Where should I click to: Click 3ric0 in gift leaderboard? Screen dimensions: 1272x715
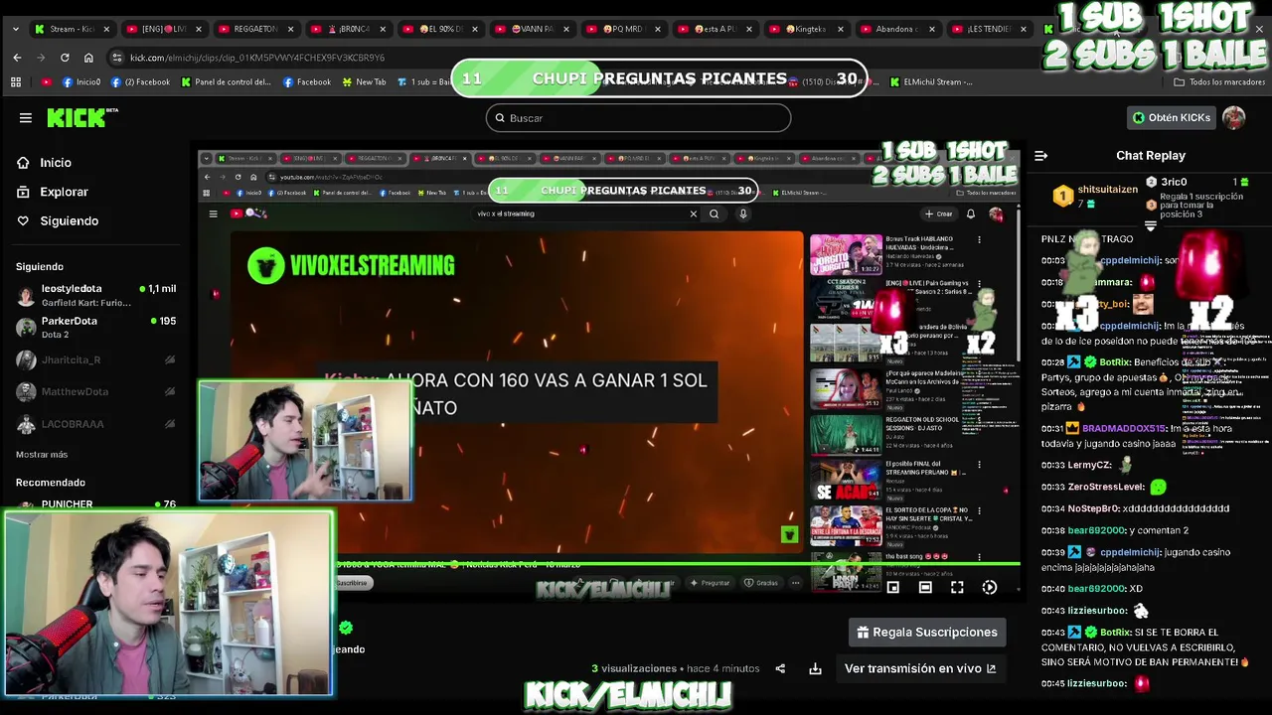coord(1174,183)
